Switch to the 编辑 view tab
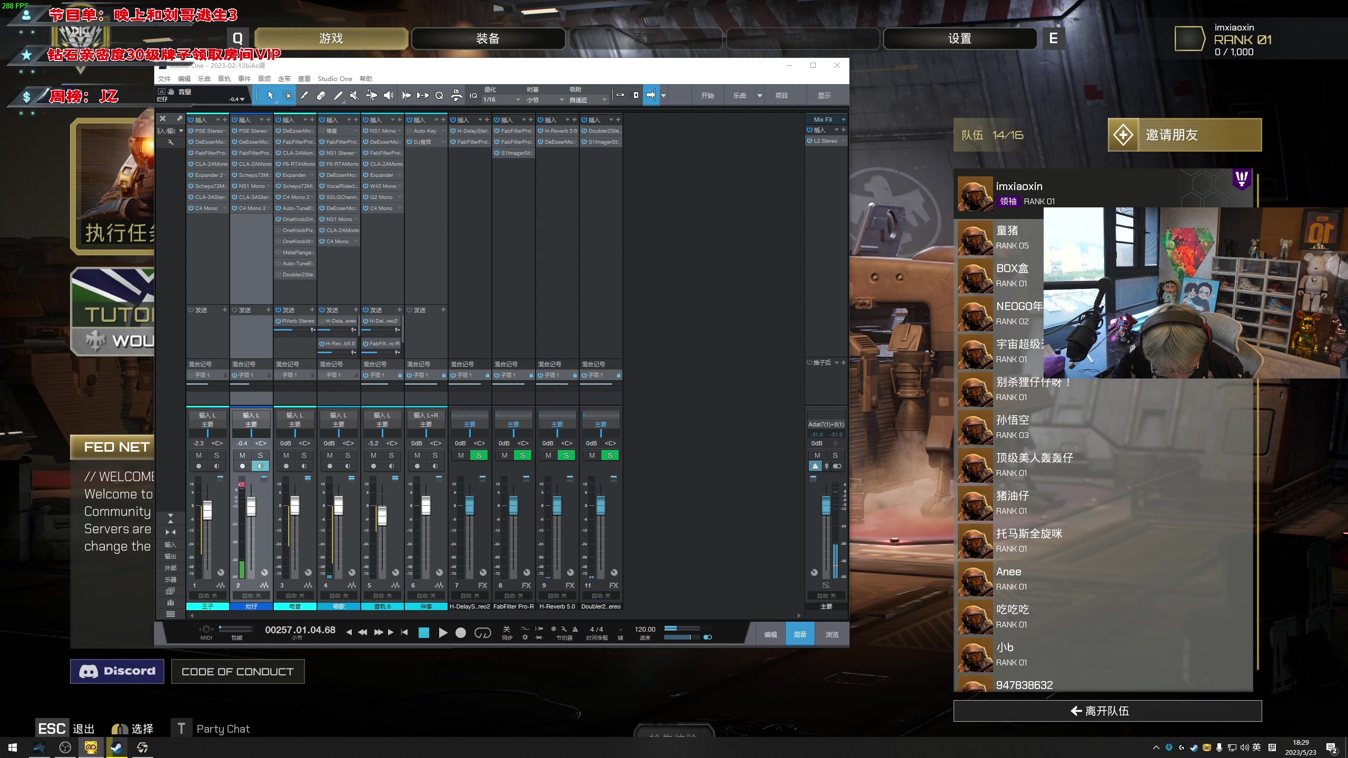 (x=770, y=634)
